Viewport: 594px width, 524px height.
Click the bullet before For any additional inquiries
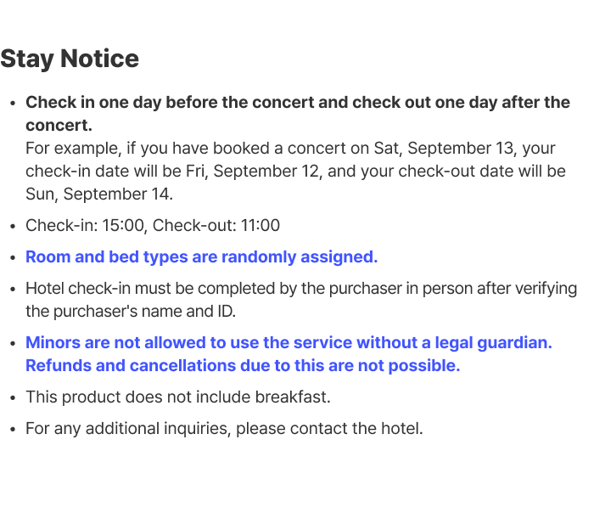click(14, 429)
